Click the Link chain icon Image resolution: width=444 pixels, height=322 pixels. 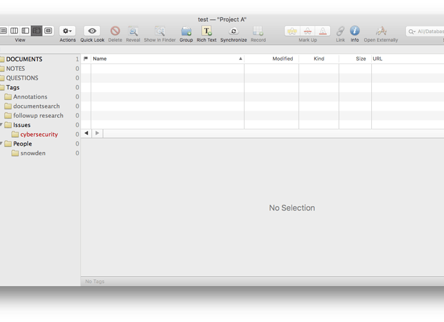point(340,31)
